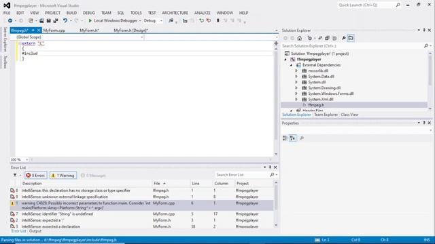Image resolution: width=435 pixels, height=244 pixels.
Task: Open Properties via wrench icon in Solution Explorer
Action: pyautogui.click(x=344, y=38)
